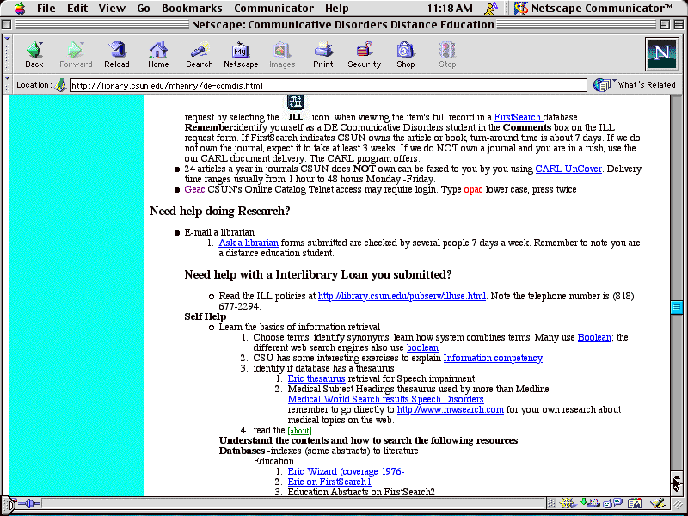Click the Location bookmark icon
The width and height of the screenshot is (688, 516).
click(60, 85)
